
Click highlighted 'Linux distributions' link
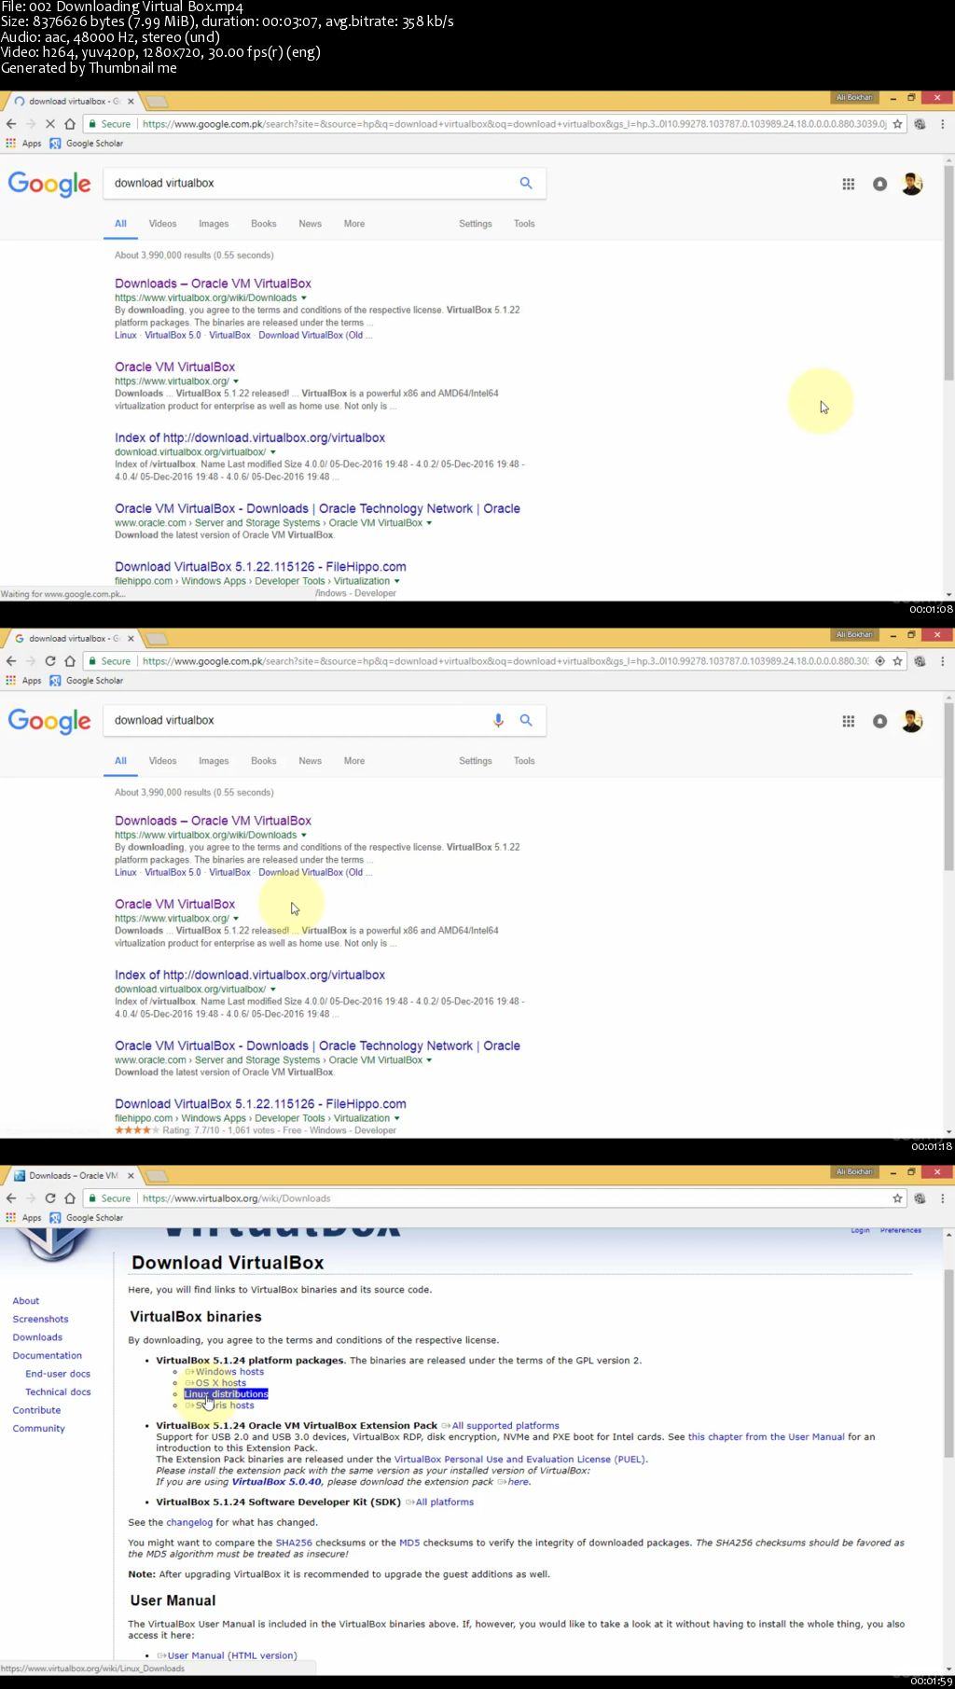click(226, 1393)
